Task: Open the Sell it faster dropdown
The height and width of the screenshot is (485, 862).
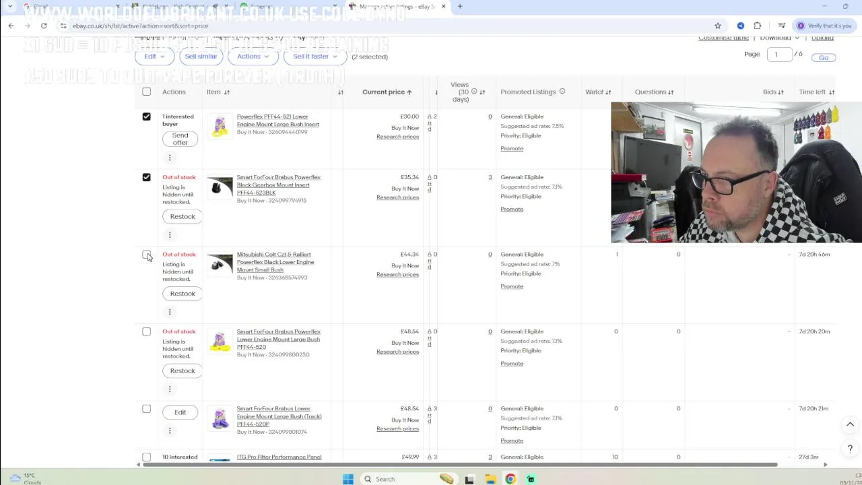Action: [315, 57]
